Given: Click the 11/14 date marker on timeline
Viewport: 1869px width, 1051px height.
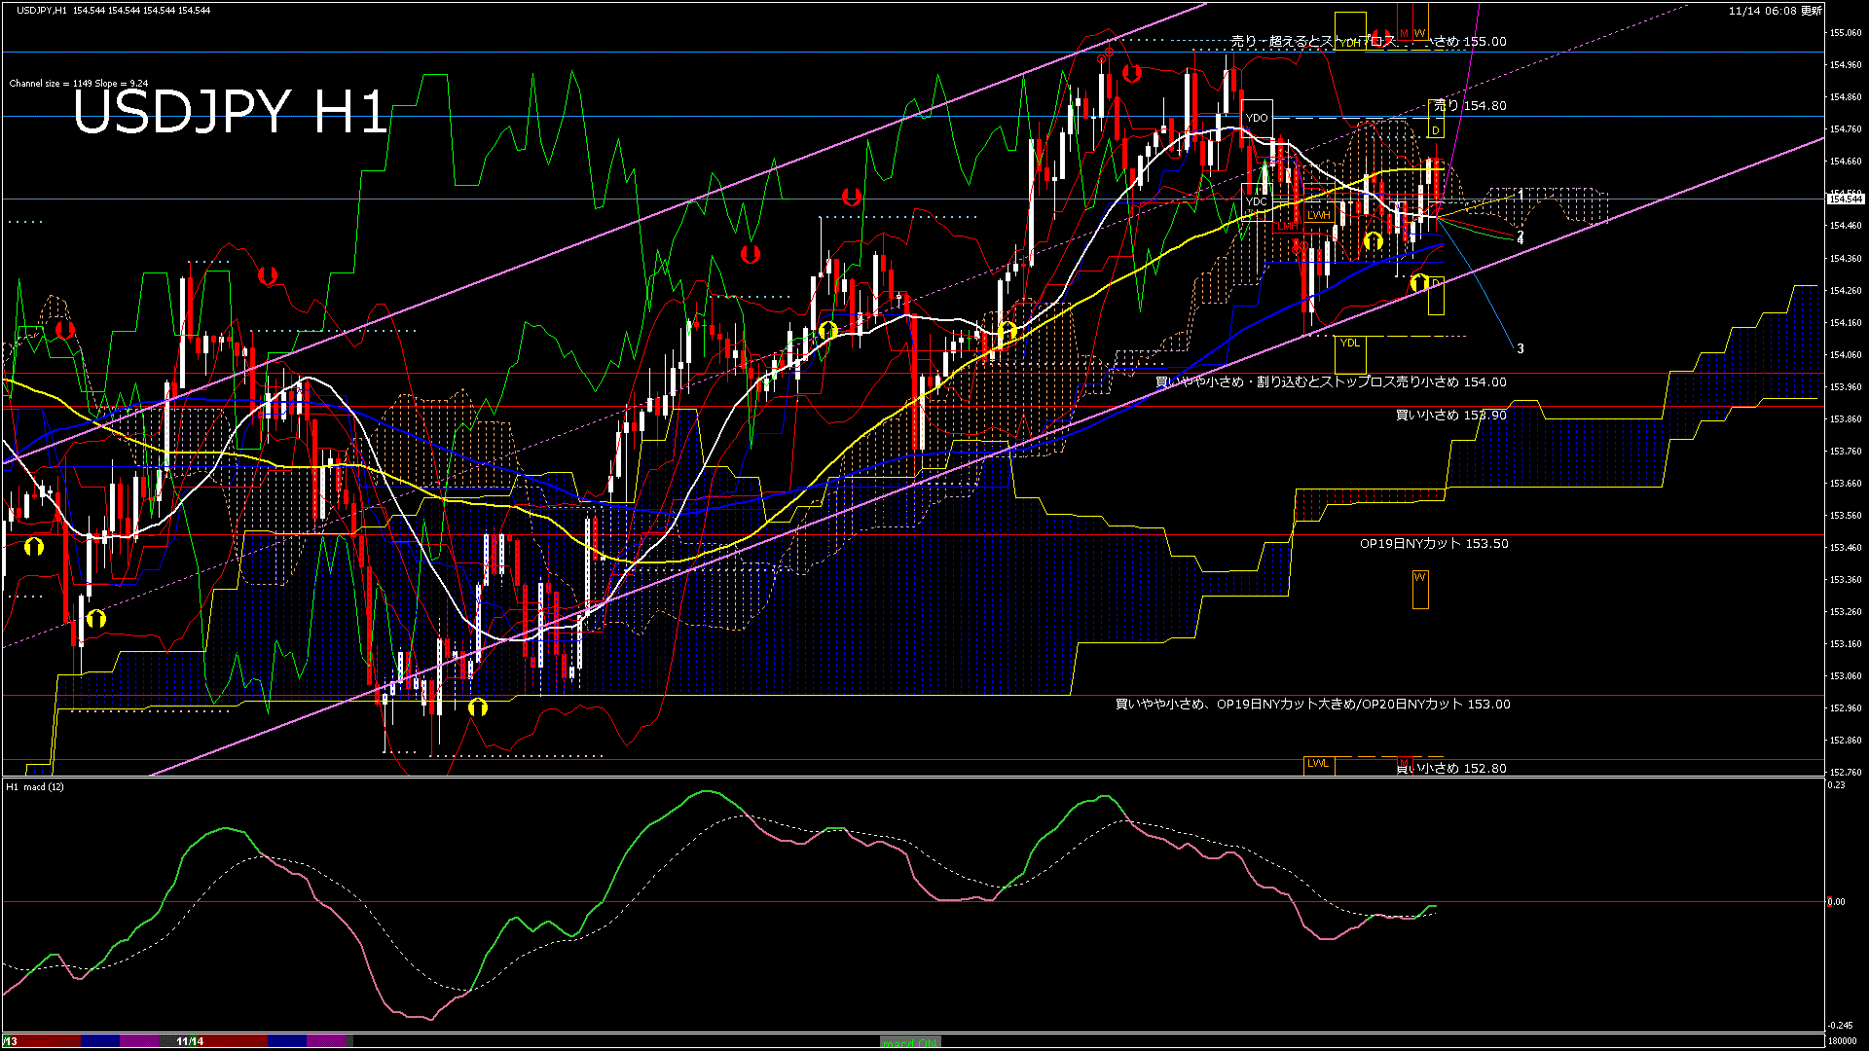Looking at the screenshot, I should coord(190,1041).
